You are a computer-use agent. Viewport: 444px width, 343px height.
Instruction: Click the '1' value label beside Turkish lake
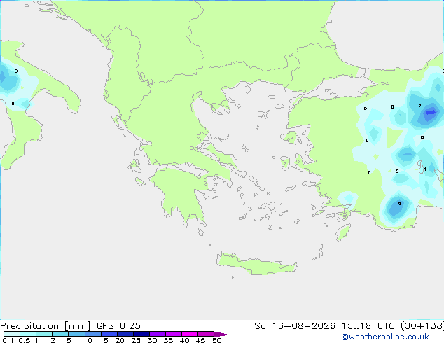(425, 169)
